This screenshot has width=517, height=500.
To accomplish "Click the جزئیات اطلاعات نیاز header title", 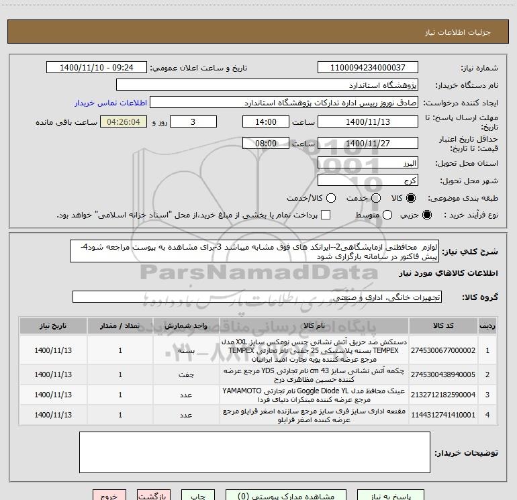I will (458, 32).
